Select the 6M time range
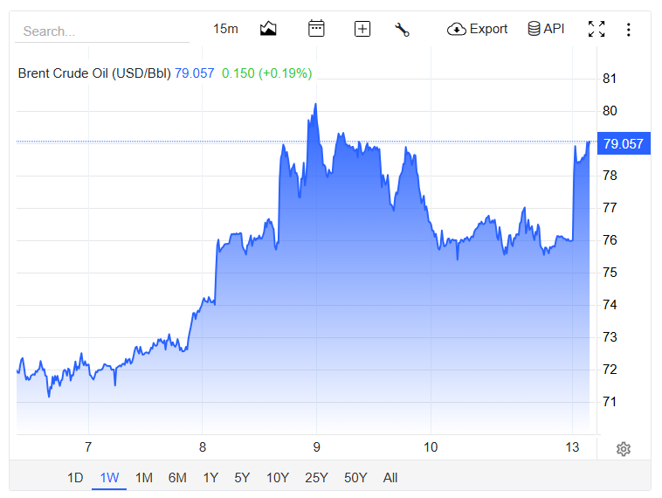662x498 pixels. click(x=177, y=478)
